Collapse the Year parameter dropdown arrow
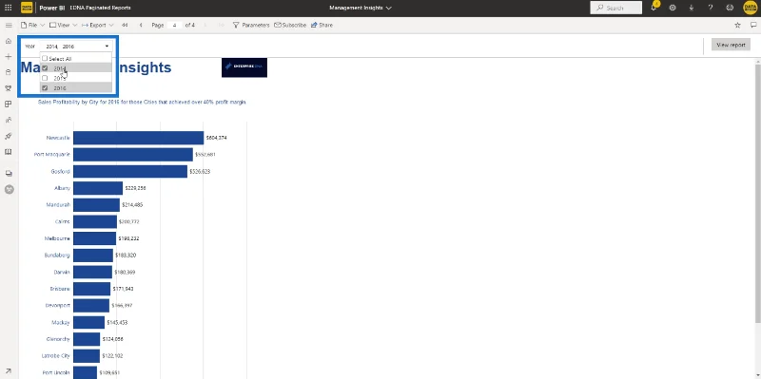This screenshot has width=761, height=379. coord(107,47)
